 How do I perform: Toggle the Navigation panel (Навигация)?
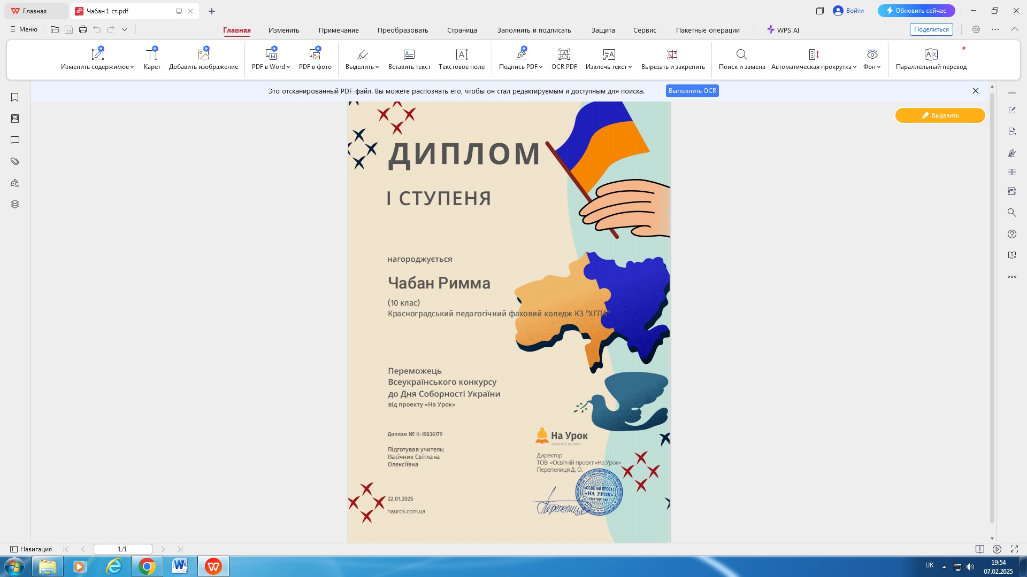(x=31, y=549)
